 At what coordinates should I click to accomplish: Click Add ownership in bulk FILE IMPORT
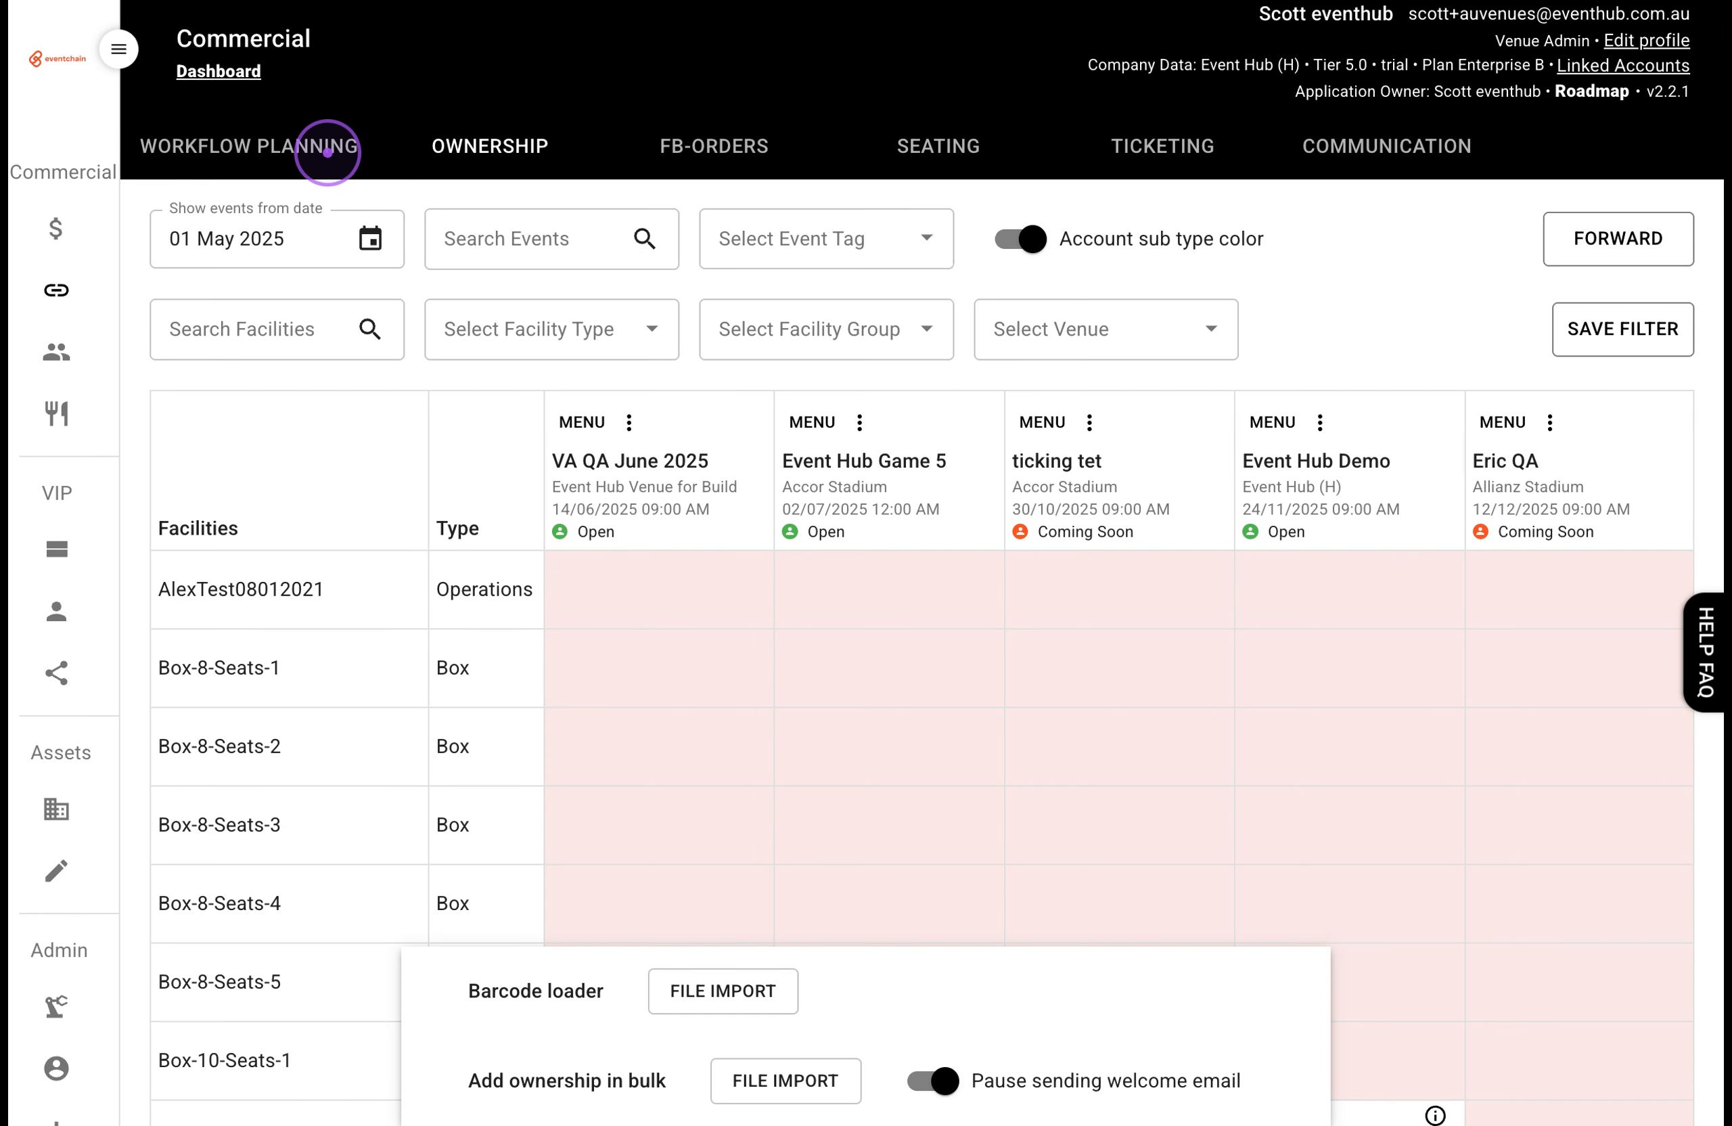point(785,1081)
